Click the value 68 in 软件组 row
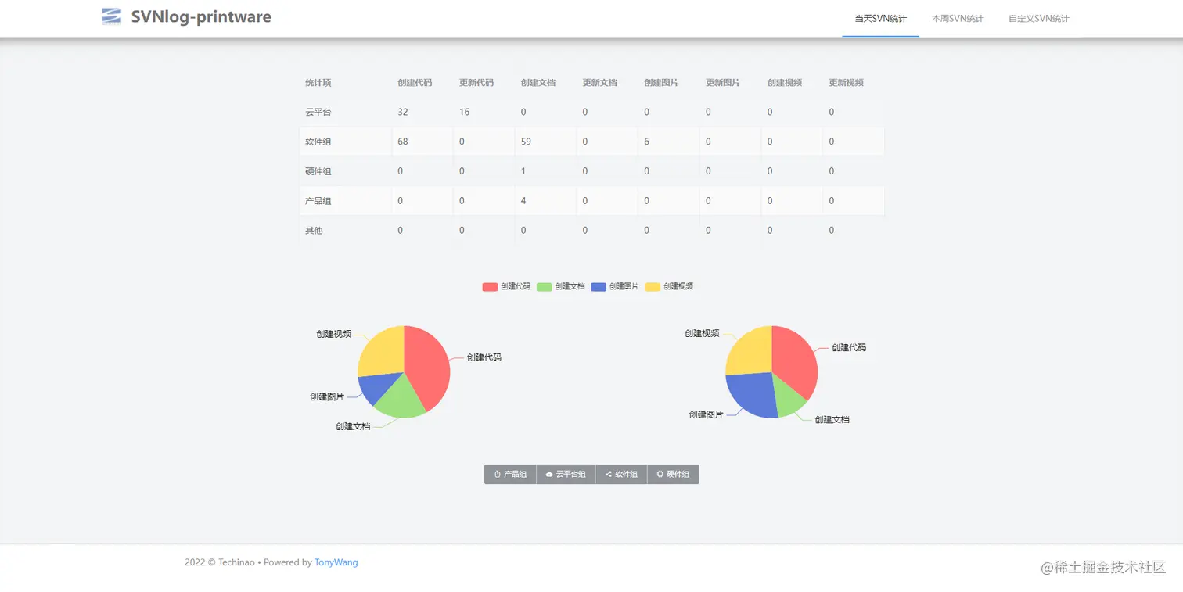1183x592 pixels. tap(403, 142)
